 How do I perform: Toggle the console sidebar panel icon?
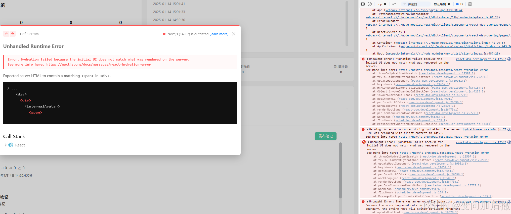pyautogui.click(x=363, y=4)
